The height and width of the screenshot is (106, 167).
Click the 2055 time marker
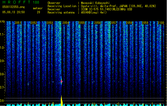pyautogui.click(x=82, y=23)
